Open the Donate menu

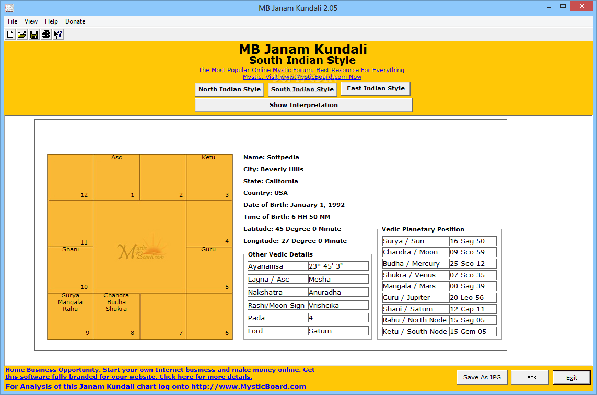click(x=75, y=21)
